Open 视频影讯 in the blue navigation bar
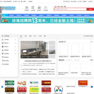This screenshot has width=94, height=94. 49,15
